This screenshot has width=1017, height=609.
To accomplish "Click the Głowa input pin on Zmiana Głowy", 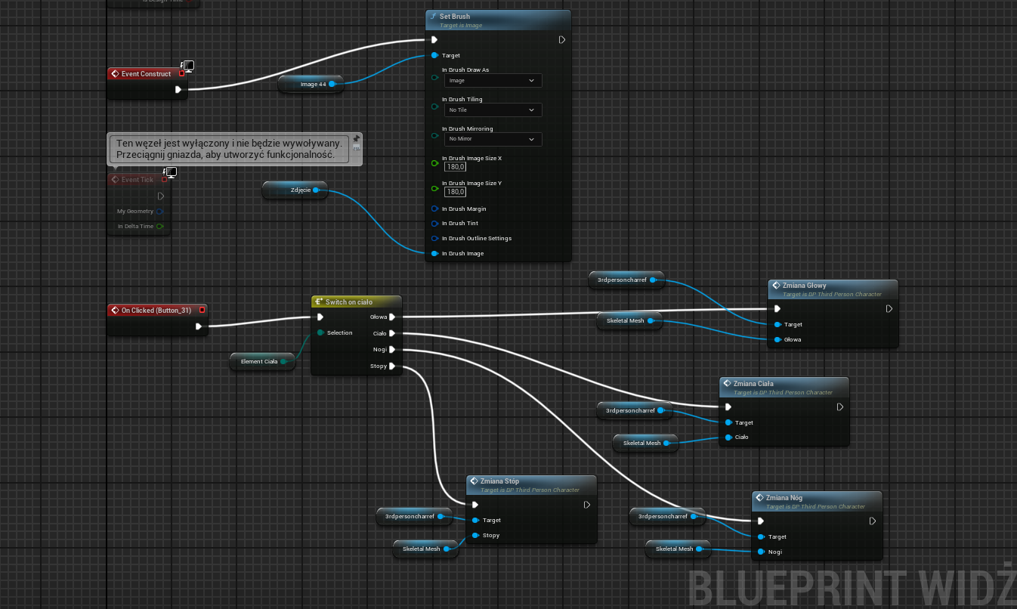I will point(777,339).
